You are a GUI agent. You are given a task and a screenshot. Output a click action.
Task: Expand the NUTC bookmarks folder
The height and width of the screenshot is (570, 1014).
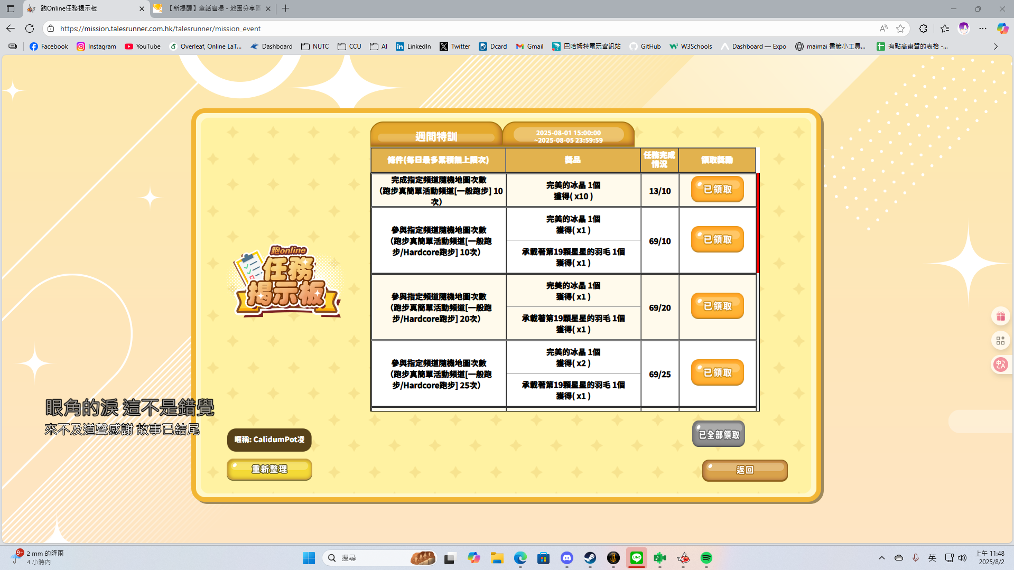(315, 46)
